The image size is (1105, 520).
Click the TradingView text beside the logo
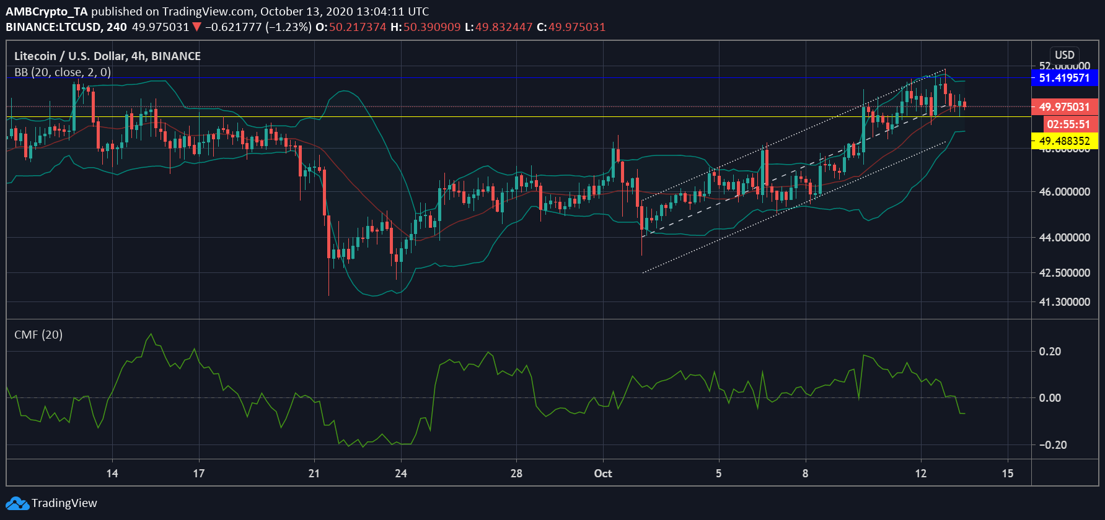click(x=64, y=503)
